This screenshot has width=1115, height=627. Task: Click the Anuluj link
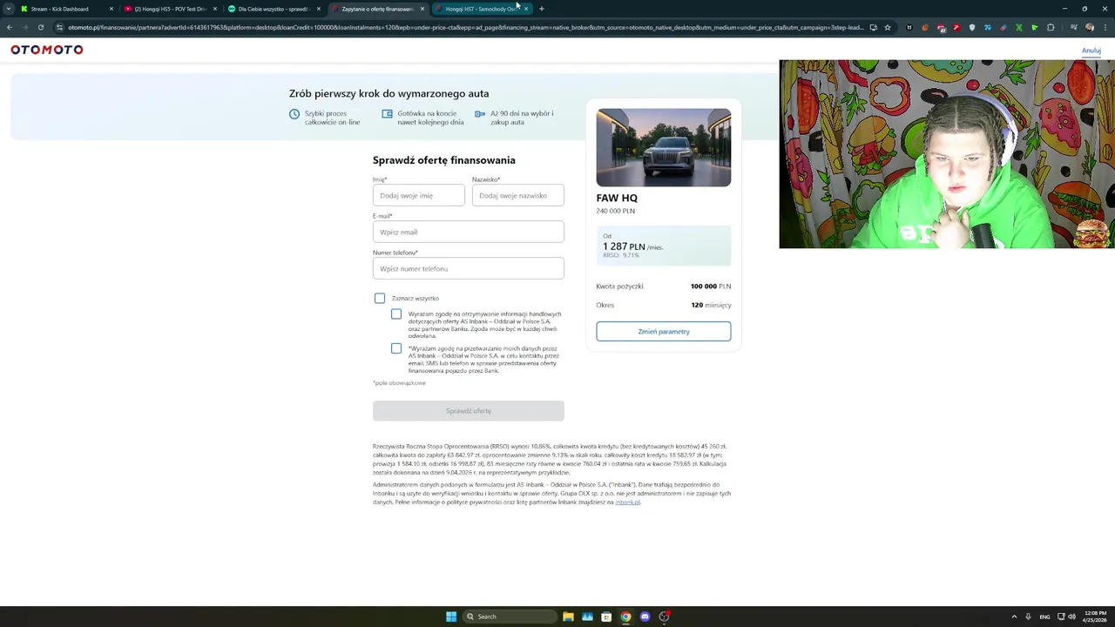click(1091, 51)
